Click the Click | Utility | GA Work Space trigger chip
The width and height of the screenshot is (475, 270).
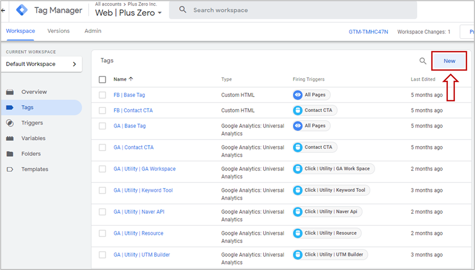(x=334, y=169)
